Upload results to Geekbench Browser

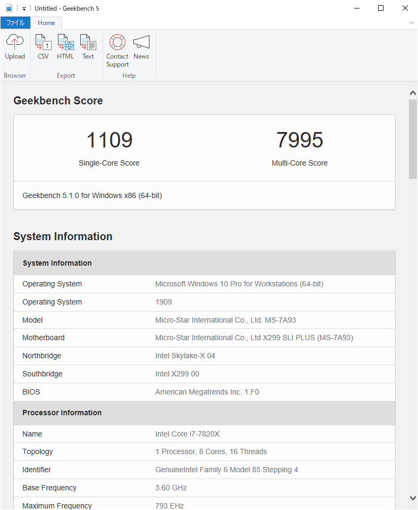coord(15,47)
